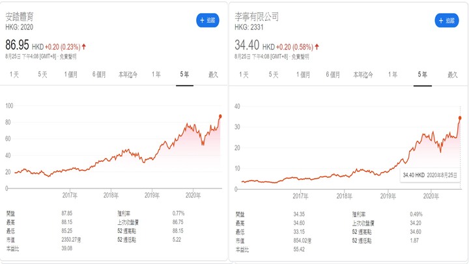Viewport: 469px width, 264px height.
Task: Select the 5天 tab for 李寧有限公司
Action: pos(274,75)
